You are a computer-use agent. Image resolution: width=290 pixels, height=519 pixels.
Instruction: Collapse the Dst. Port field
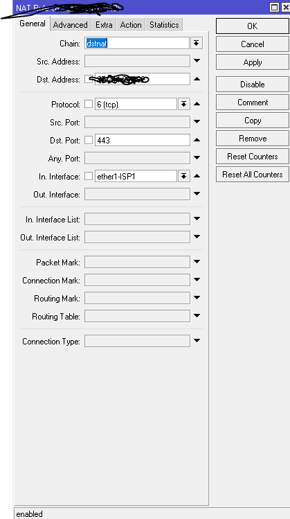click(x=197, y=140)
